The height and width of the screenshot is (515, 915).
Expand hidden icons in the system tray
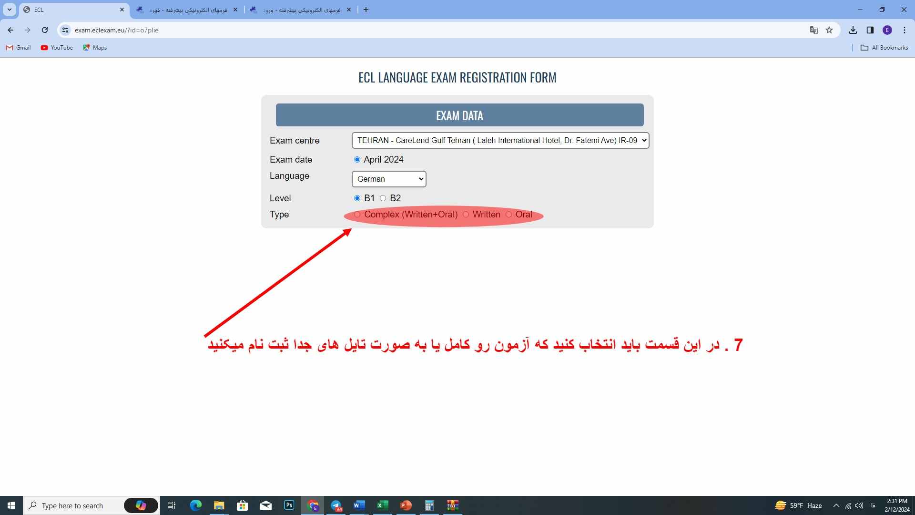pos(836,505)
